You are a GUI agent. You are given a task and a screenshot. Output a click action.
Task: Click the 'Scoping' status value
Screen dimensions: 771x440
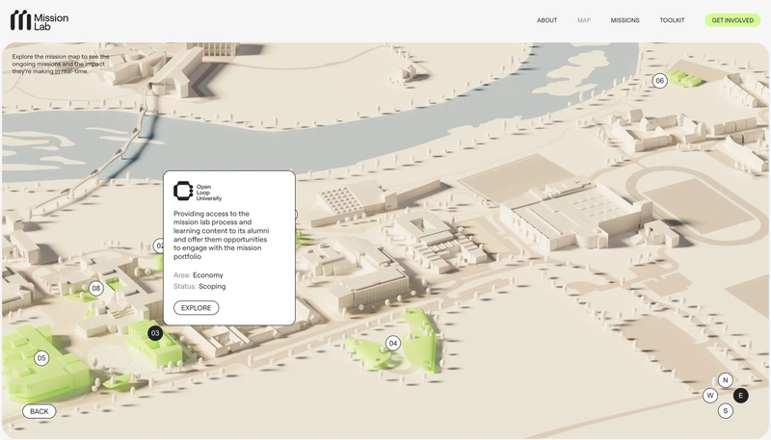tap(212, 286)
